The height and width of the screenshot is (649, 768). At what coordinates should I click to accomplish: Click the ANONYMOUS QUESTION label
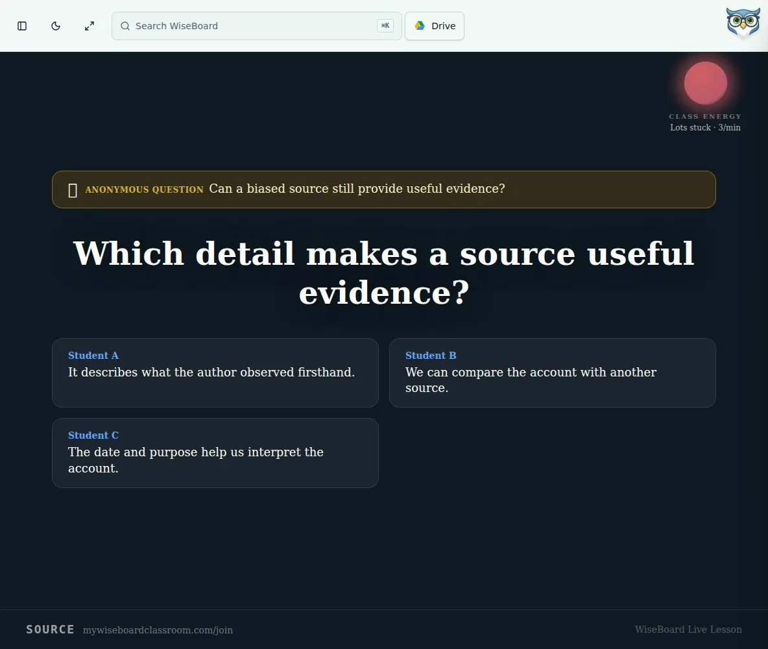point(144,190)
